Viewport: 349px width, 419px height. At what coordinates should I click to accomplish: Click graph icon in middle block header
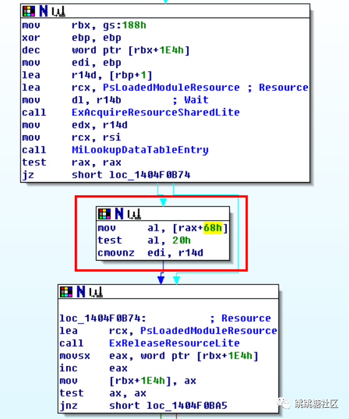click(135, 214)
